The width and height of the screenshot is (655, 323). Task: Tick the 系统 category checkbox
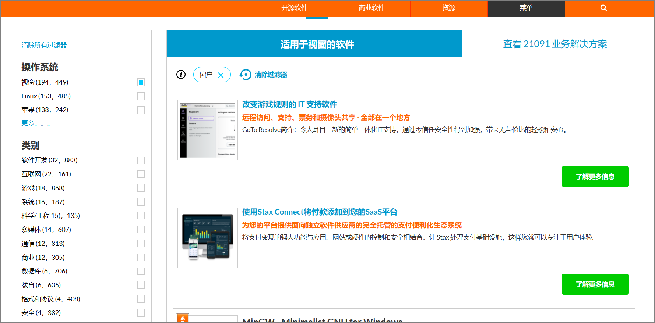click(141, 202)
